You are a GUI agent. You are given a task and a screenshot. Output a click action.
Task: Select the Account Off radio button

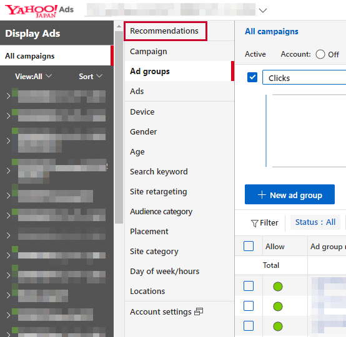pos(320,54)
